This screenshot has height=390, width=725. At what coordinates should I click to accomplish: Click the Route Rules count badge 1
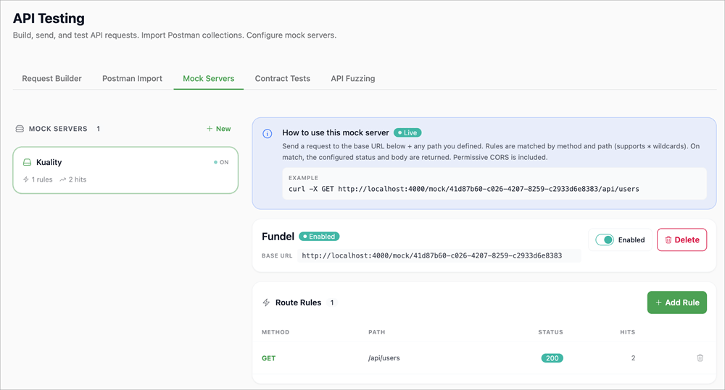332,302
